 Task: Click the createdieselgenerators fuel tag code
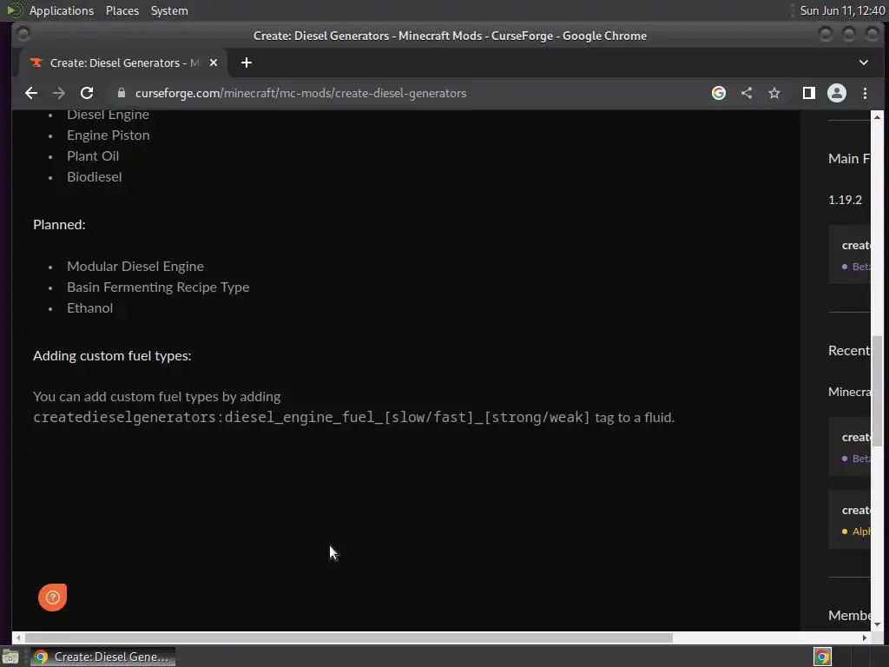pyautogui.click(x=312, y=418)
